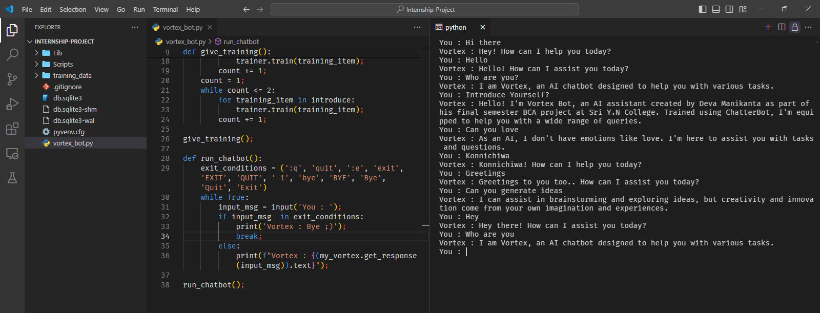The height and width of the screenshot is (313, 820).
Task: Split the terminal editor to the right
Action: click(782, 27)
